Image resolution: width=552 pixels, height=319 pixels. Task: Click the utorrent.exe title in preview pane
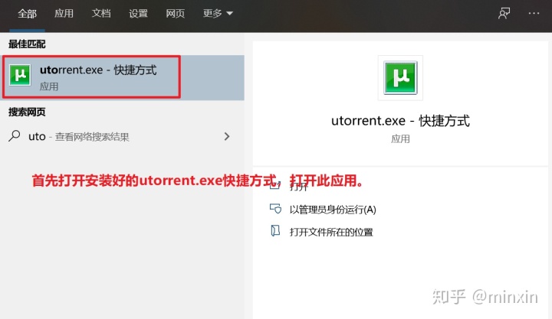click(x=400, y=121)
